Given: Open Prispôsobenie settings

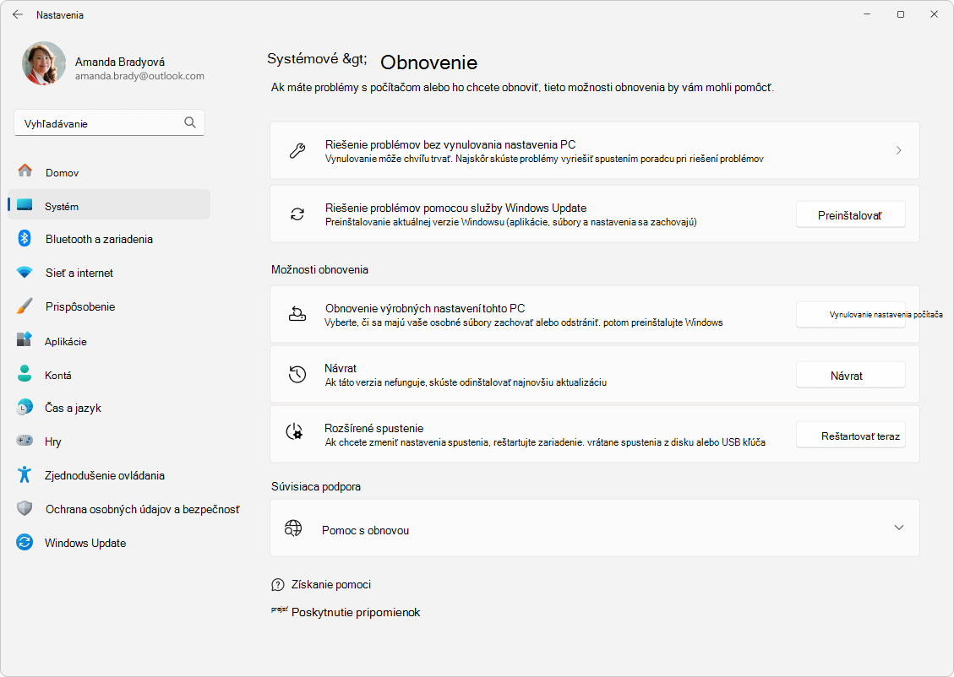Looking at the screenshot, I should 80,307.
